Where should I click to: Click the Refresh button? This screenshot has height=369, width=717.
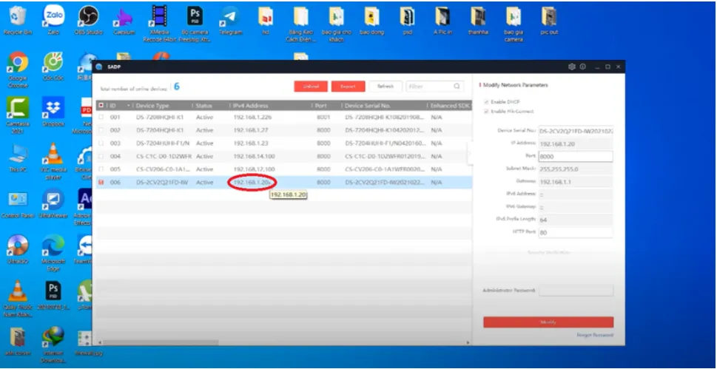tap(386, 87)
